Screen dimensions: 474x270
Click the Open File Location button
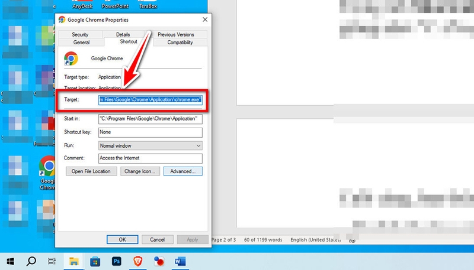point(91,171)
